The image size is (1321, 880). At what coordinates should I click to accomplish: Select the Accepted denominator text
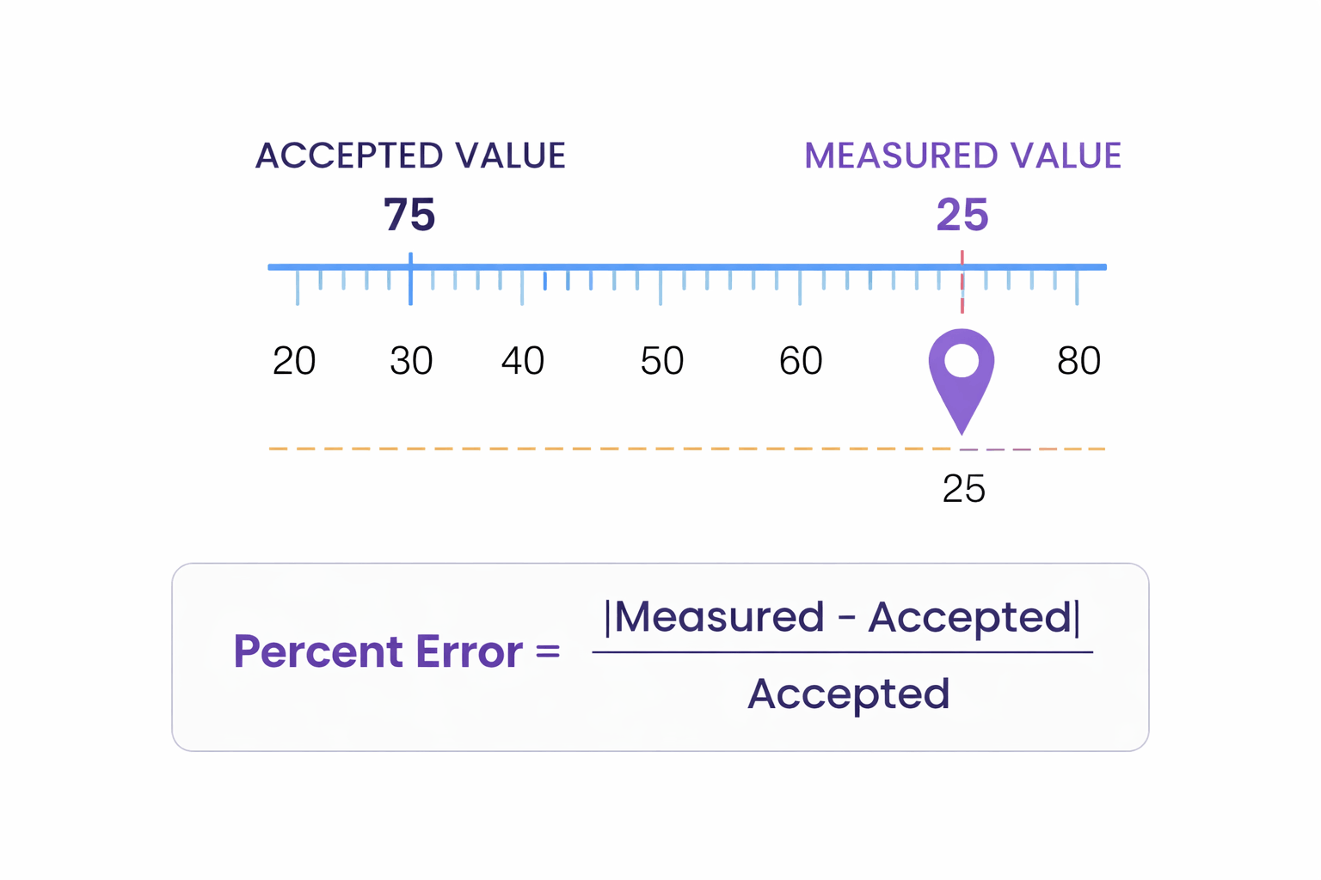click(x=848, y=694)
